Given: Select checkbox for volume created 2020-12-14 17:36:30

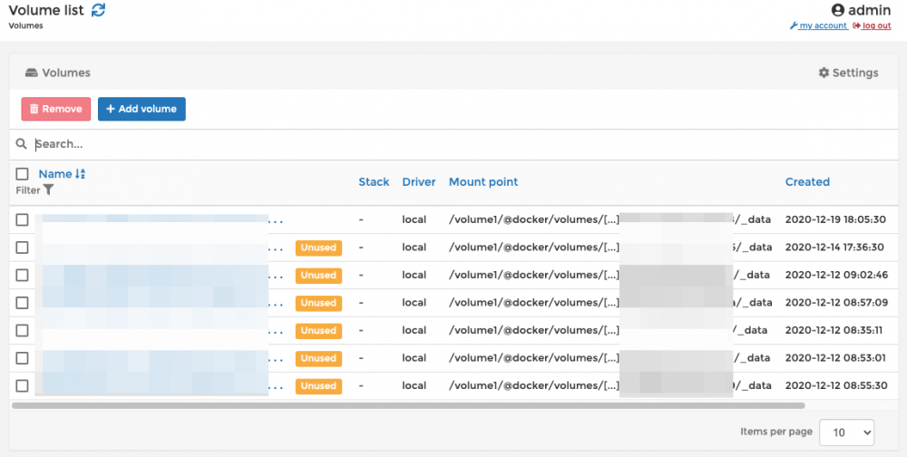Looking at the screenshot, I should pos(23,247).
